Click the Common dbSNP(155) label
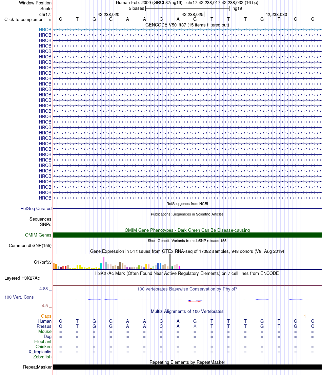Viewport: 322px width, 375px height. coord(30,246)
